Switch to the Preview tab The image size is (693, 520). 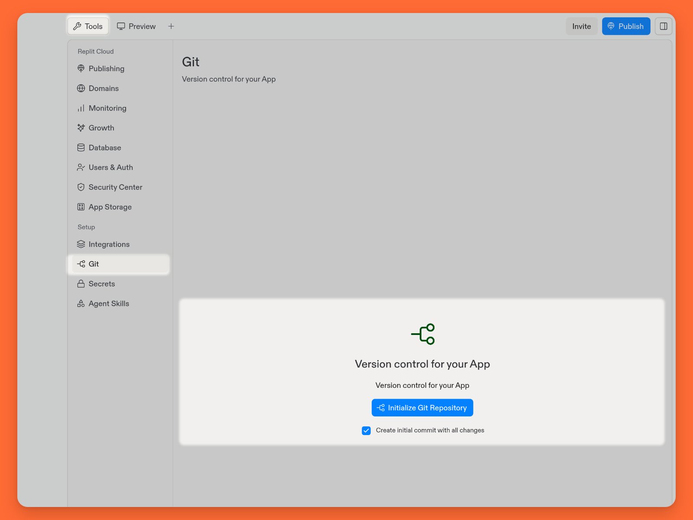[136, 26]
